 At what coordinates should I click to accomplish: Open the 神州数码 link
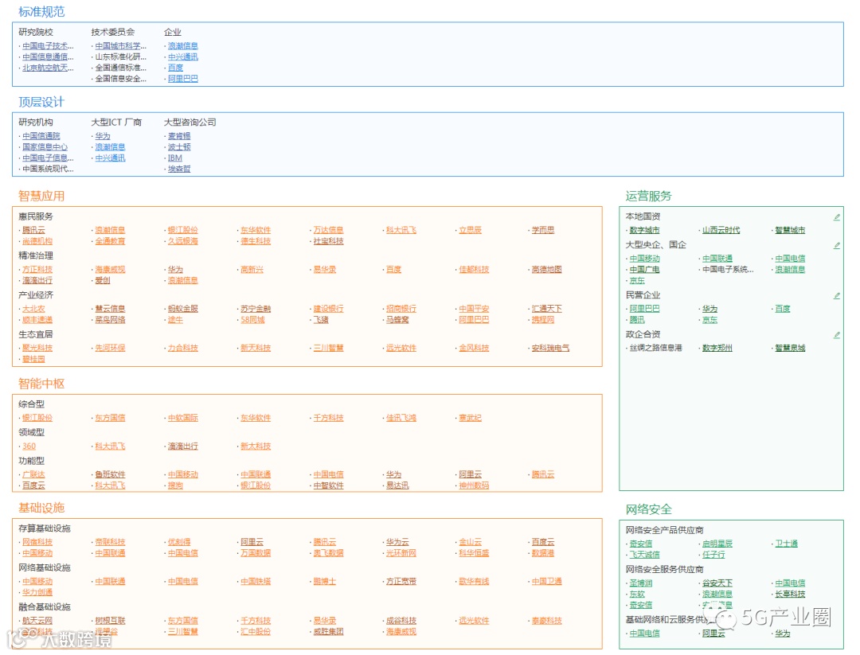(x=474, y=485)
